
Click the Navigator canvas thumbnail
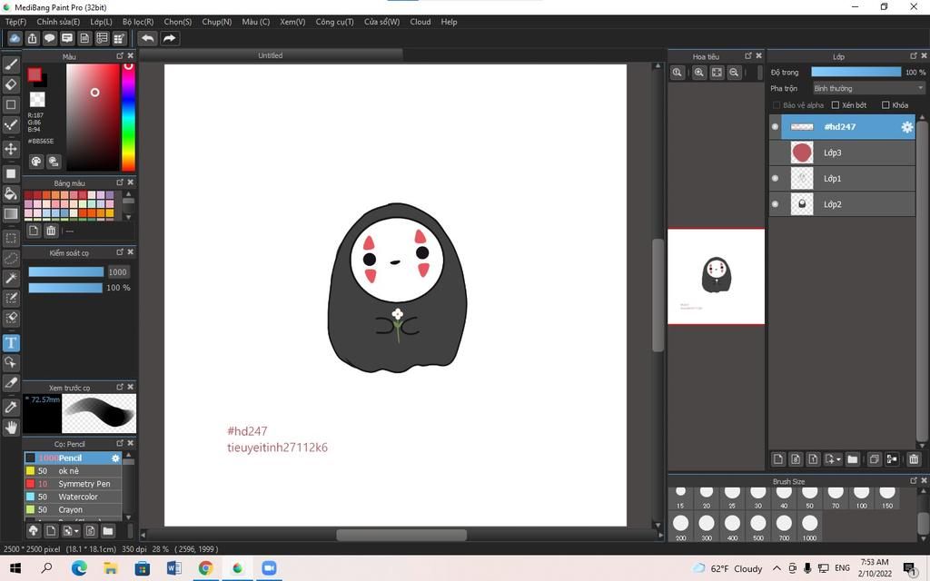tap(716, 277)
